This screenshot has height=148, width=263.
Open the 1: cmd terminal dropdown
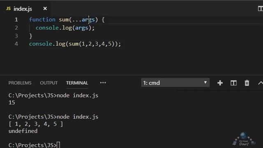(175, 83)
